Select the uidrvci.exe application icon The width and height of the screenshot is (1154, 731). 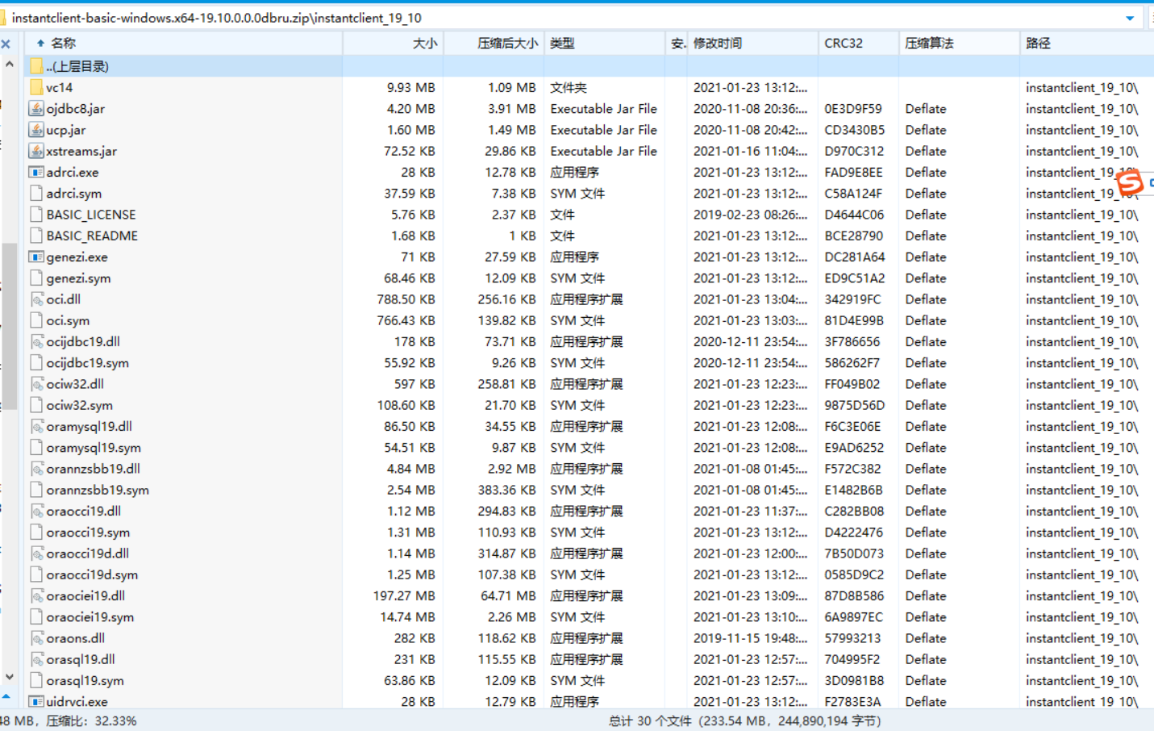[x=36, y=701]
